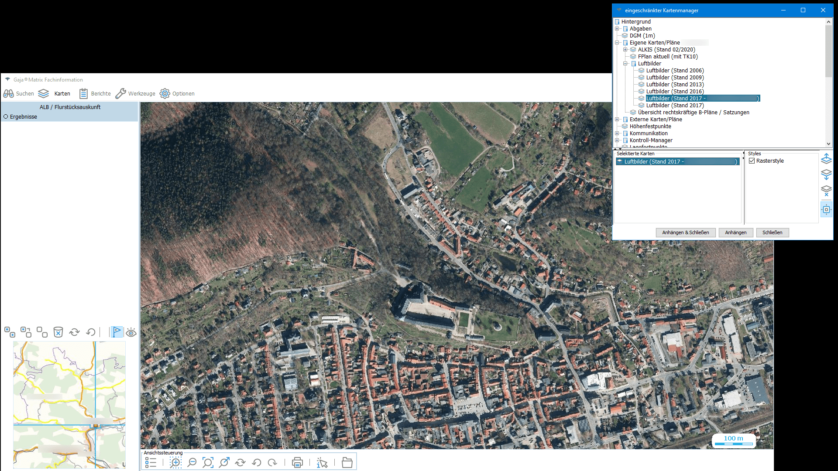838x471 pixels.
Task: Expand the Abgaben tree node
Action: point(617,29)
